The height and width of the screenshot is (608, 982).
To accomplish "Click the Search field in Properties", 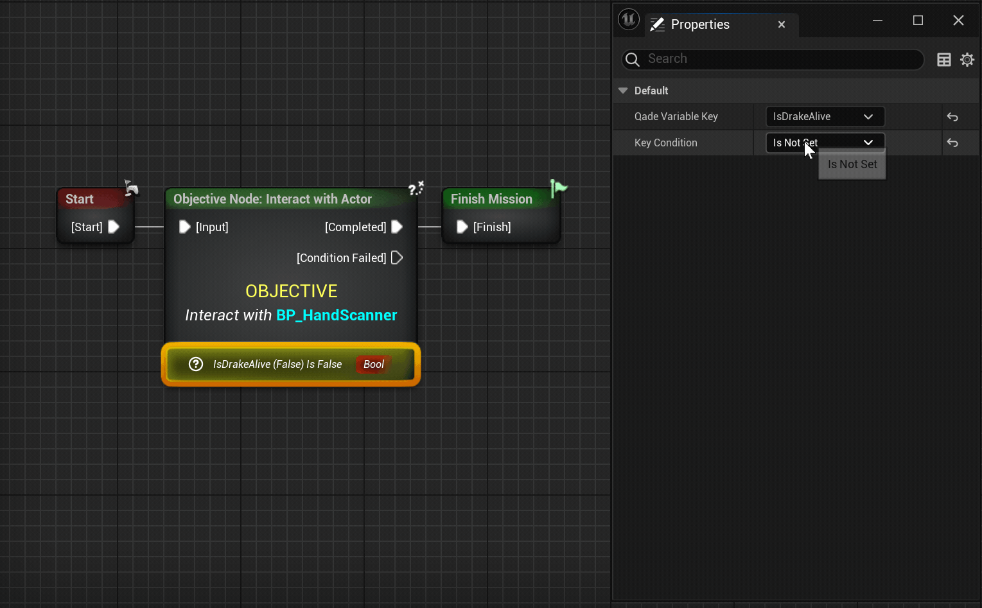I will coord(773,59).
